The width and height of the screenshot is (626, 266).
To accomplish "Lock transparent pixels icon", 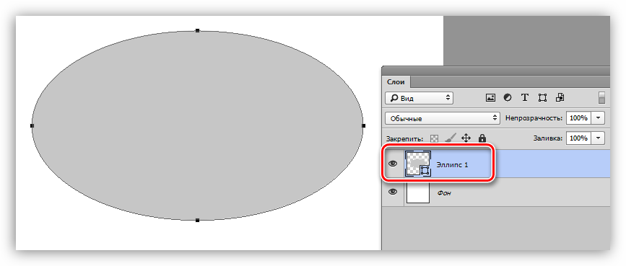I will pos(435,138).
